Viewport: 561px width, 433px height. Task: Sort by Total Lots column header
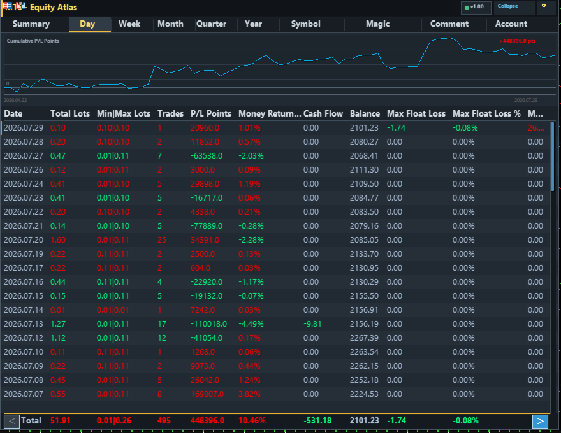click(70, 113)
